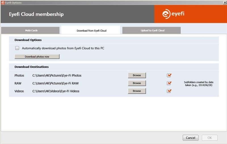Uncheck date subfolders for Photos
227x144 pixels.
click(x=169, y=75)
